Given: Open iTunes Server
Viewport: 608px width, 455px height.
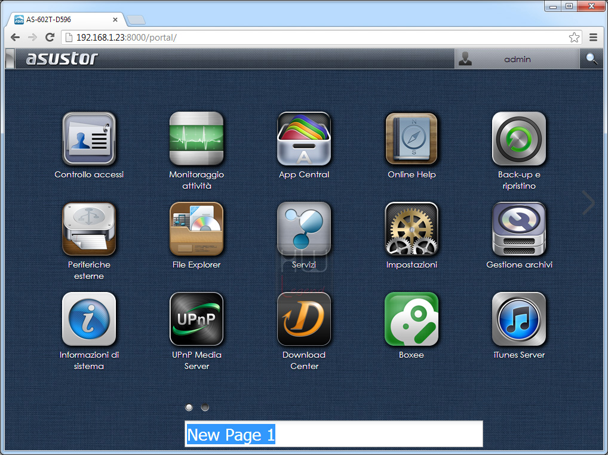Looking at the screenshot, I should (x=519, y=319).
